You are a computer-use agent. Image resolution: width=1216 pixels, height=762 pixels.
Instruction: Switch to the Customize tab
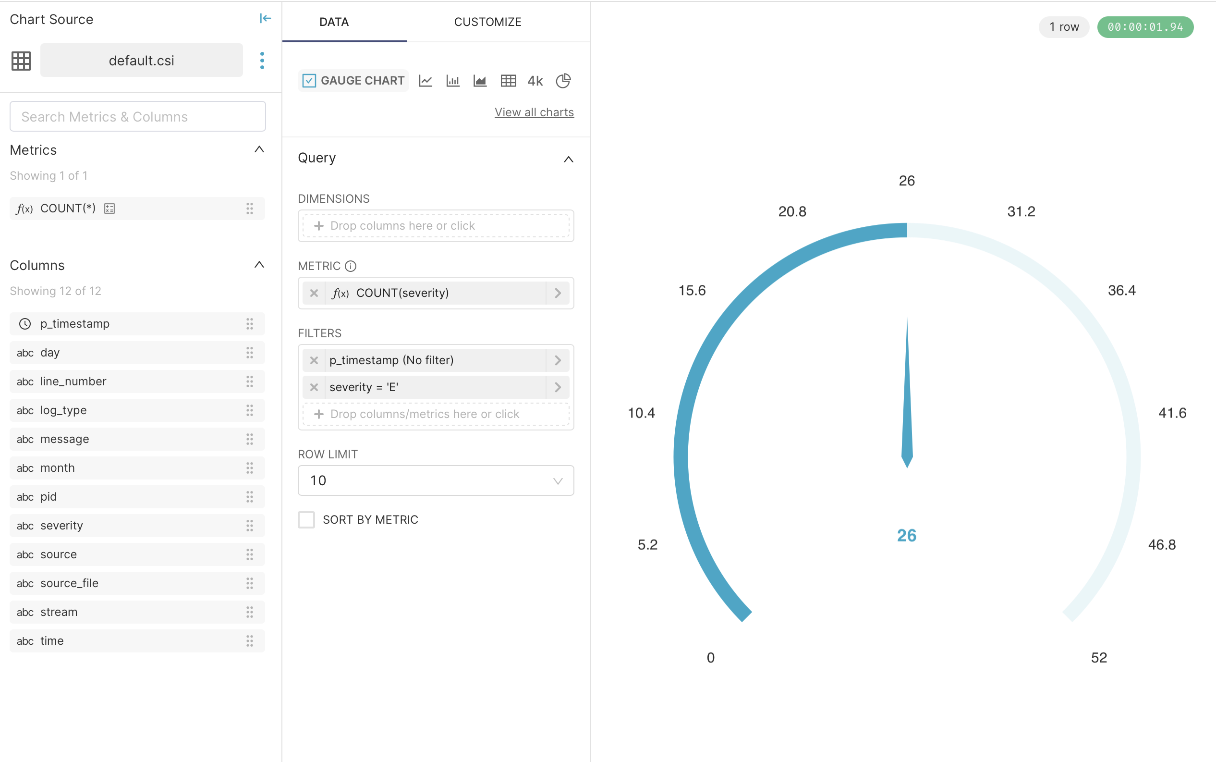point(487,22)
